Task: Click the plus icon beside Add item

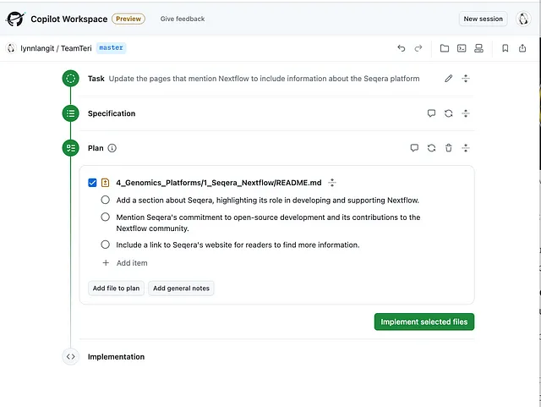Action: coord(106,263)
